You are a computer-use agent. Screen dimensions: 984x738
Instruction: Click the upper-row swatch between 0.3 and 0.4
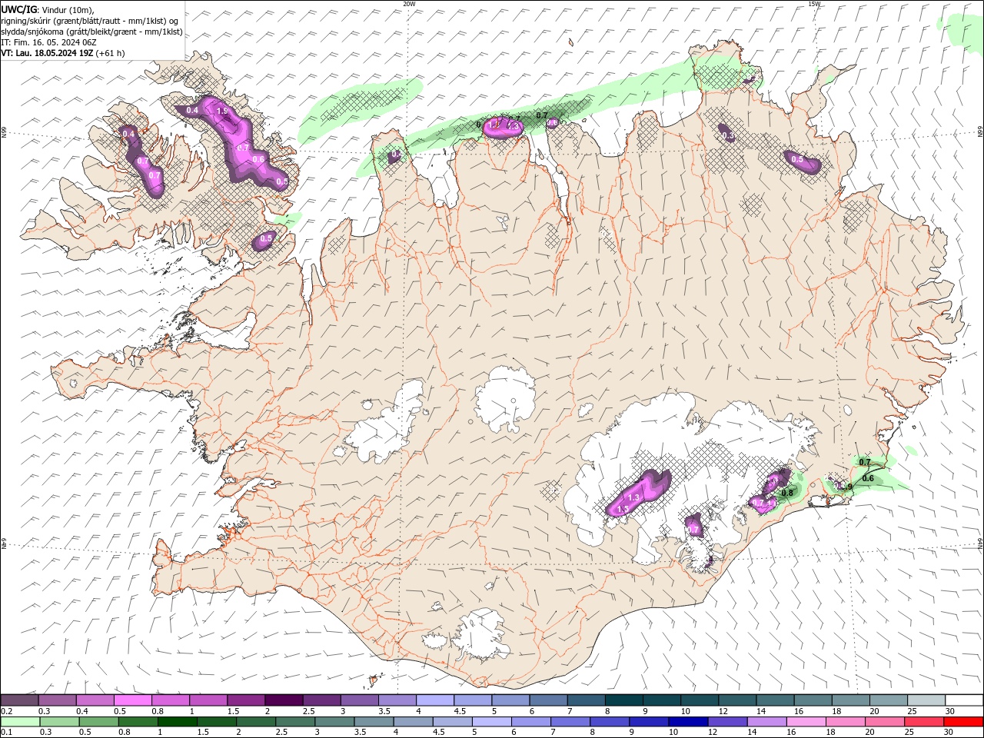click(58, 700)
